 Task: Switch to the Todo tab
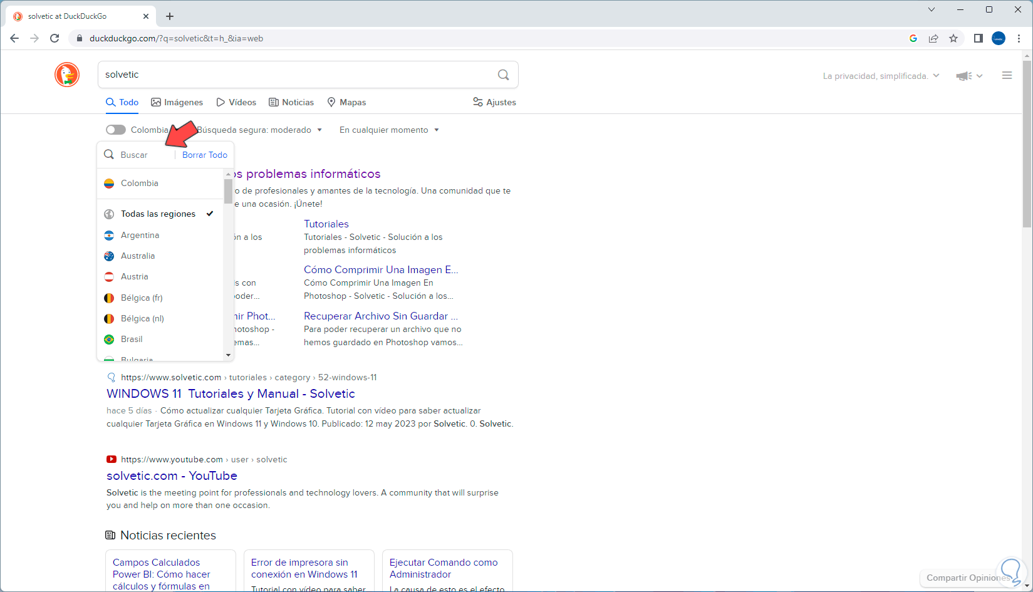point(122,102)
